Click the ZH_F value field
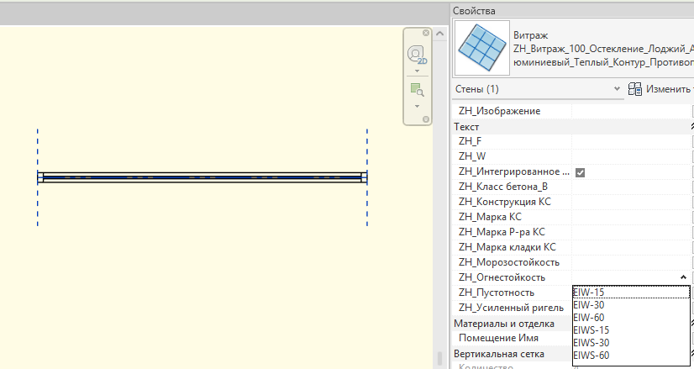 pyautogui.click(x=632, y=141)
